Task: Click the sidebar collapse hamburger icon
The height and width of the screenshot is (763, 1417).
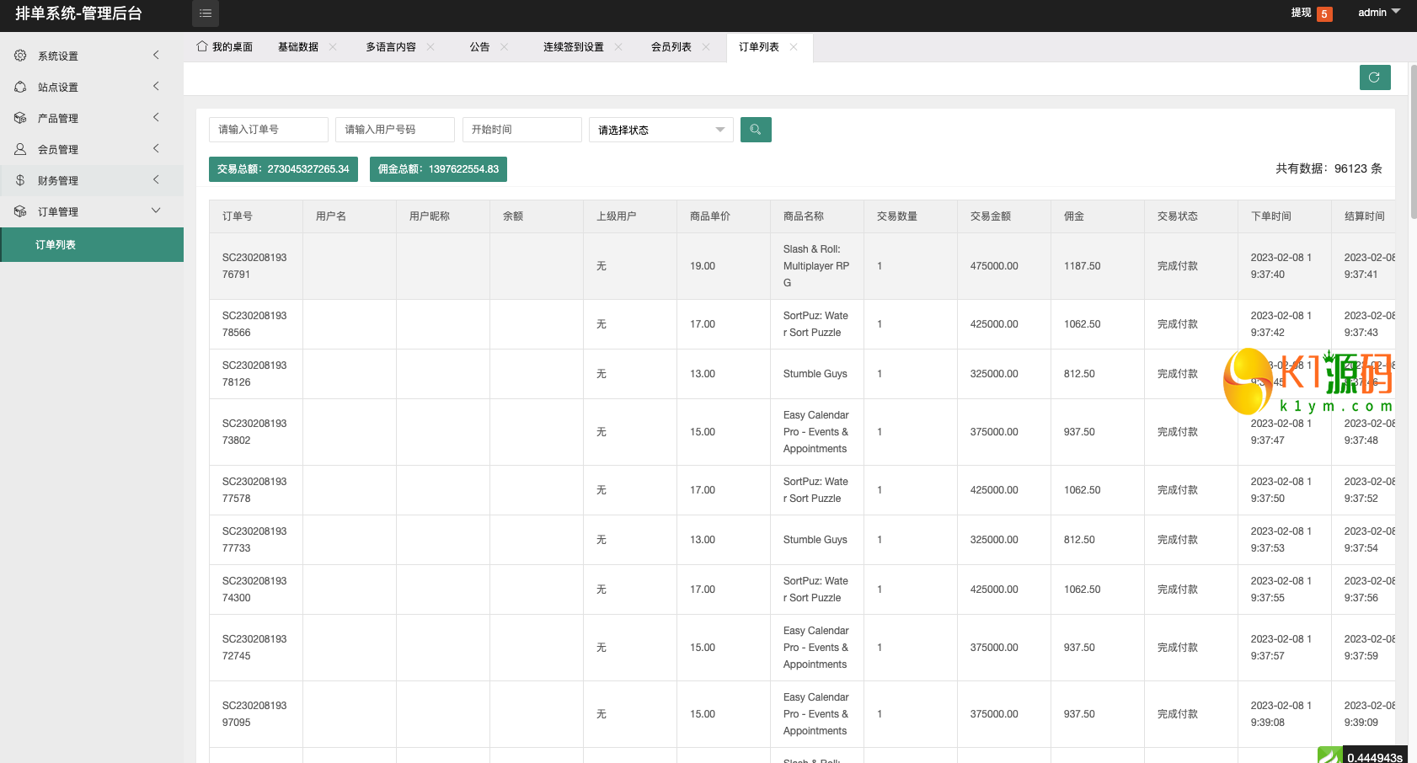Action: [x=206, y=13]
